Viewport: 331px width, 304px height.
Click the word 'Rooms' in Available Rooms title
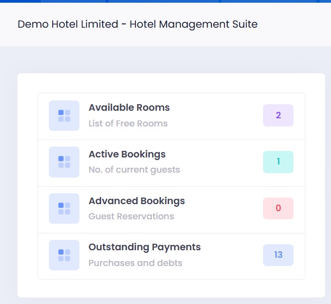pos(154,107)
